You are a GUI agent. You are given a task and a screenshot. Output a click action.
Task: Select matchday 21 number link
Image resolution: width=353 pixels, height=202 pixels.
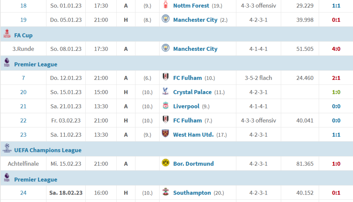click(x=23, y=106)
